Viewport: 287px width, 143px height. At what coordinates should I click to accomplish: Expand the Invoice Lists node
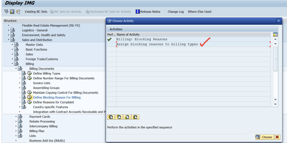pos(19,83)
